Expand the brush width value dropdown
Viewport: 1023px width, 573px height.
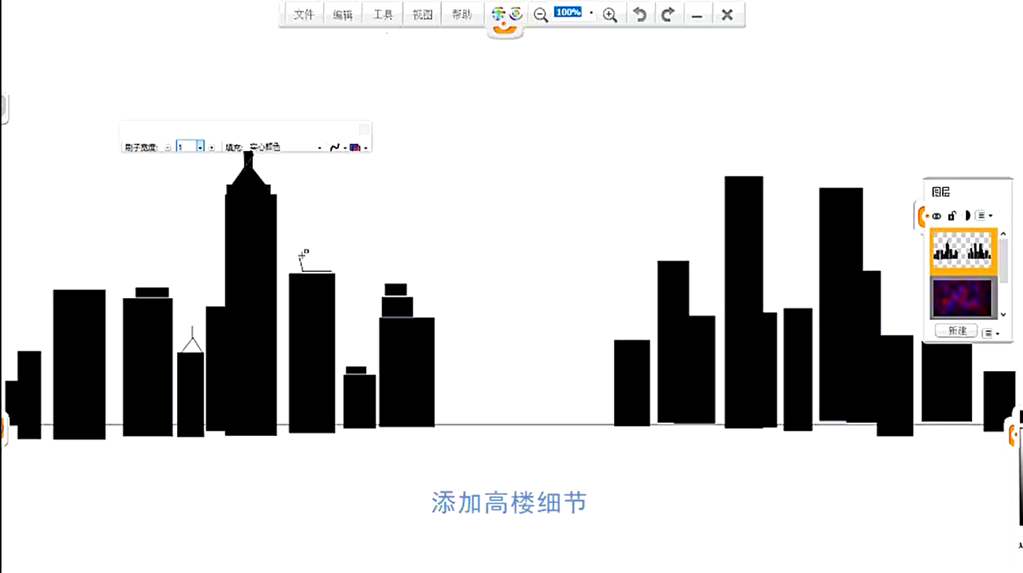[x=201, y=147]
